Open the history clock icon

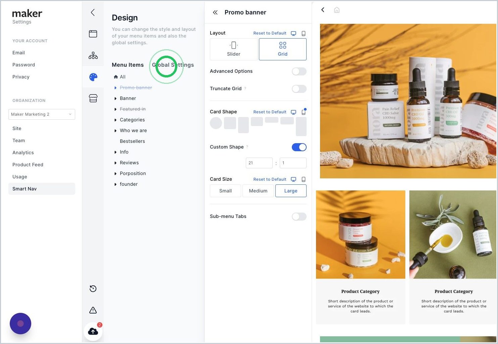93,289
